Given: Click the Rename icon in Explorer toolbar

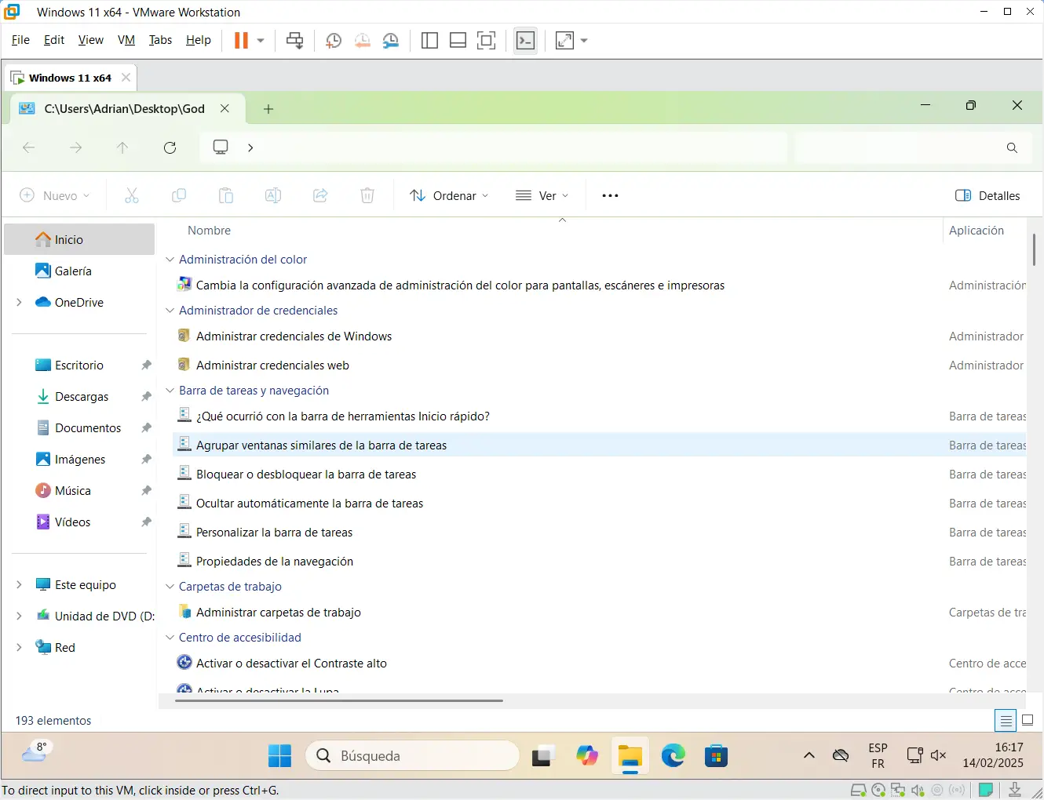Looking at the screenshot, I should (273, 195).
